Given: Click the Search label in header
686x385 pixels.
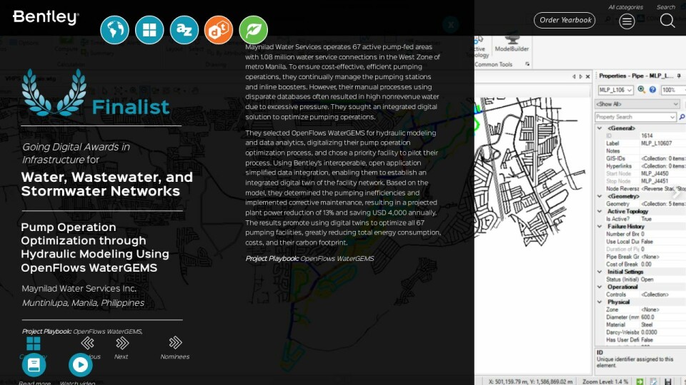Looking at the screenshot, I should pos(666,7).
